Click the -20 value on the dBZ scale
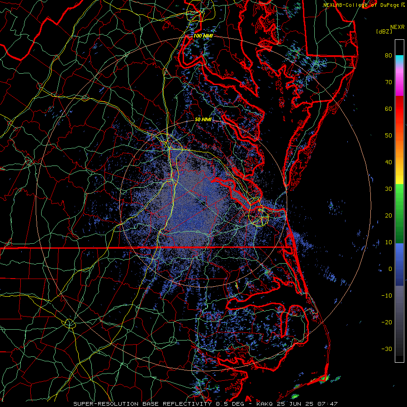The height and width of the screenshot is (407, 407). coord(387,322)
